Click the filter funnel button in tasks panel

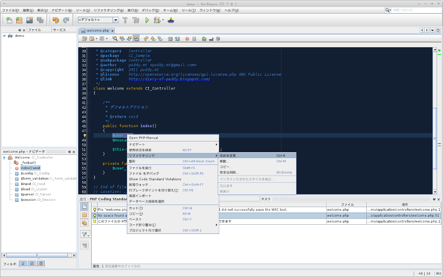click(x=85, y=234)
